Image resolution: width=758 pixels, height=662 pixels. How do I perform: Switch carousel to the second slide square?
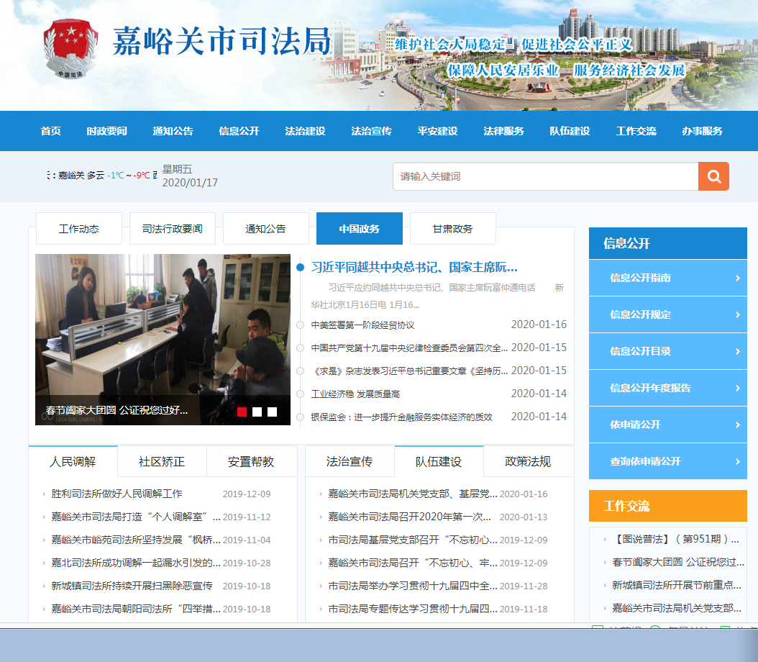point(257,412)
